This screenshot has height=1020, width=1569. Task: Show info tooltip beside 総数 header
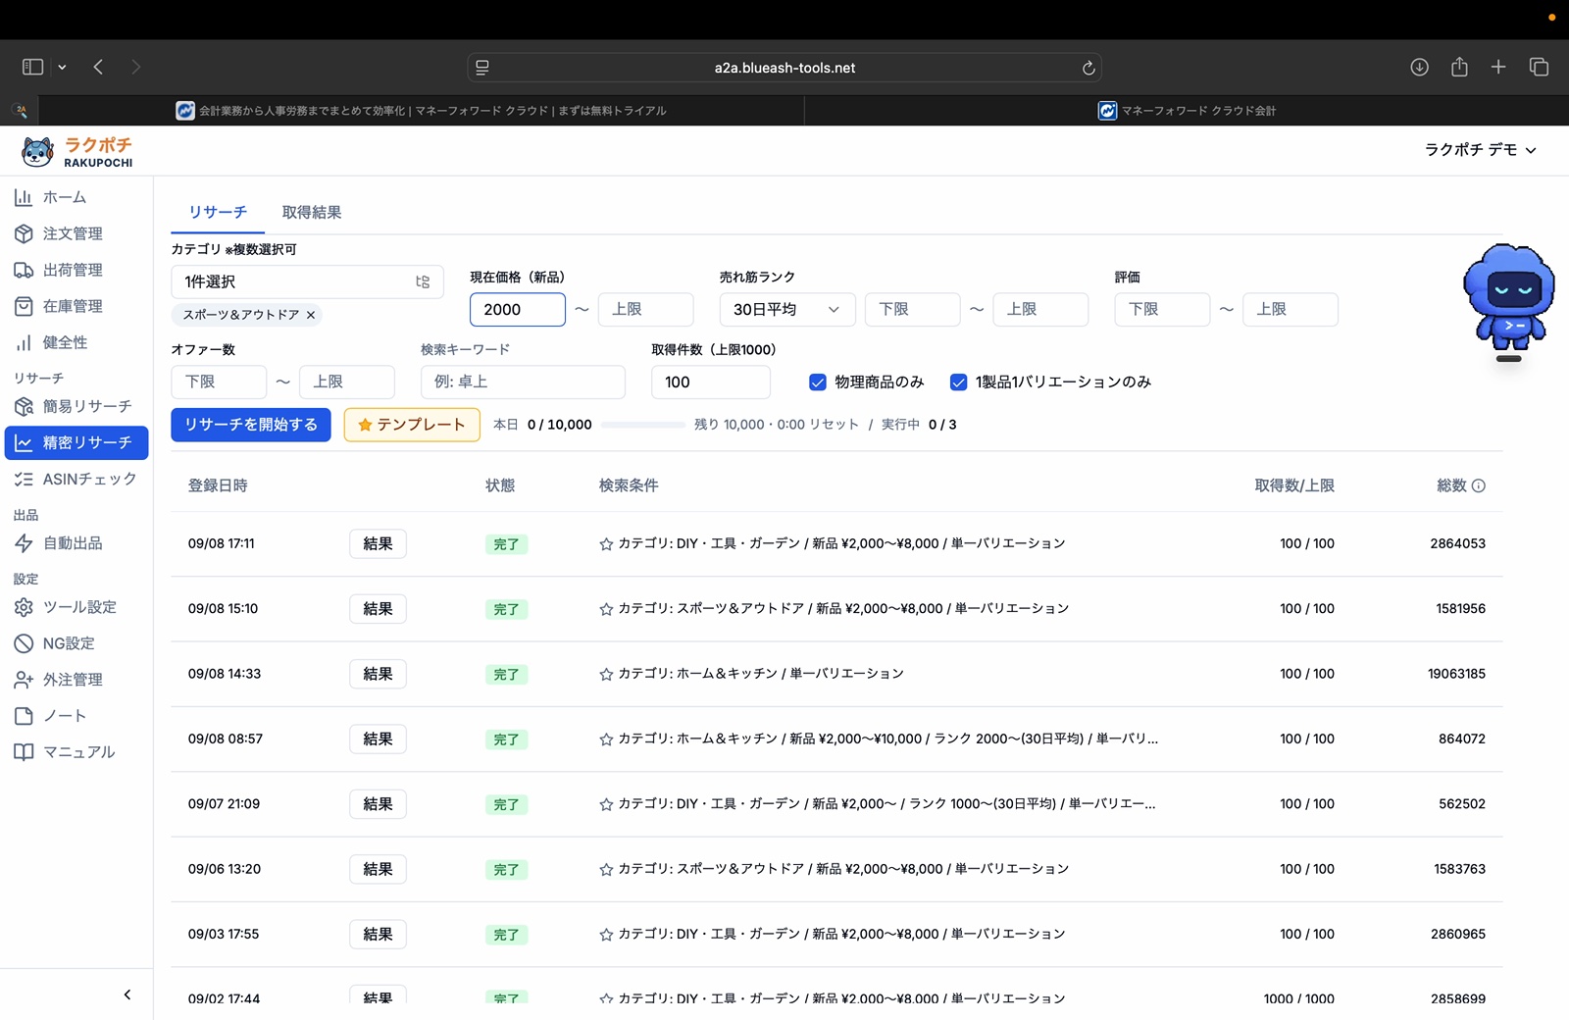(1479, 485)
